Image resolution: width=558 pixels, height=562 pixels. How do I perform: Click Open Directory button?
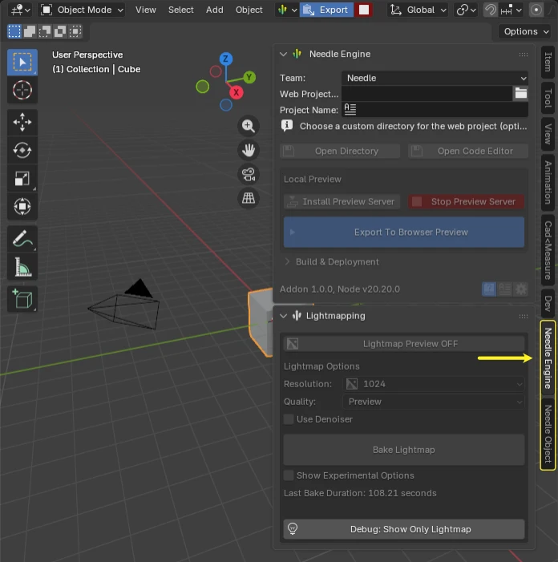(340, 151)
